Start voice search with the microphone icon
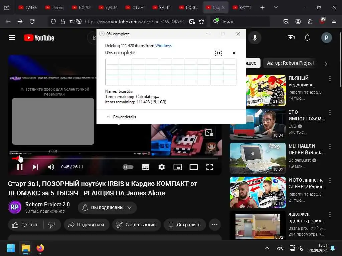 [255, 38]
